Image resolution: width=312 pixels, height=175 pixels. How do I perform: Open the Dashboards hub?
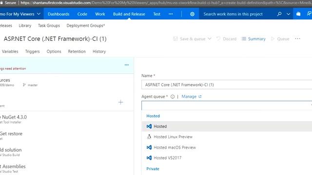coord(58,14)
